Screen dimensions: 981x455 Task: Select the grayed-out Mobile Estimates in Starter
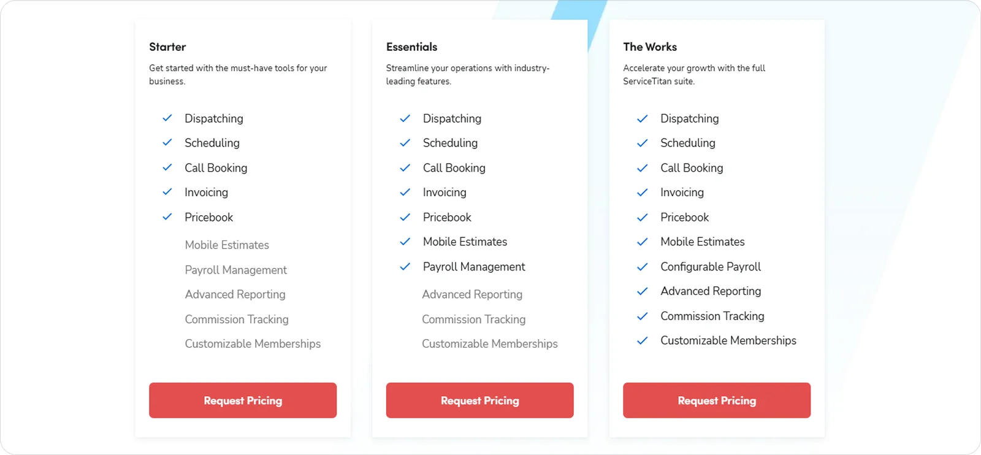[226, 245]
